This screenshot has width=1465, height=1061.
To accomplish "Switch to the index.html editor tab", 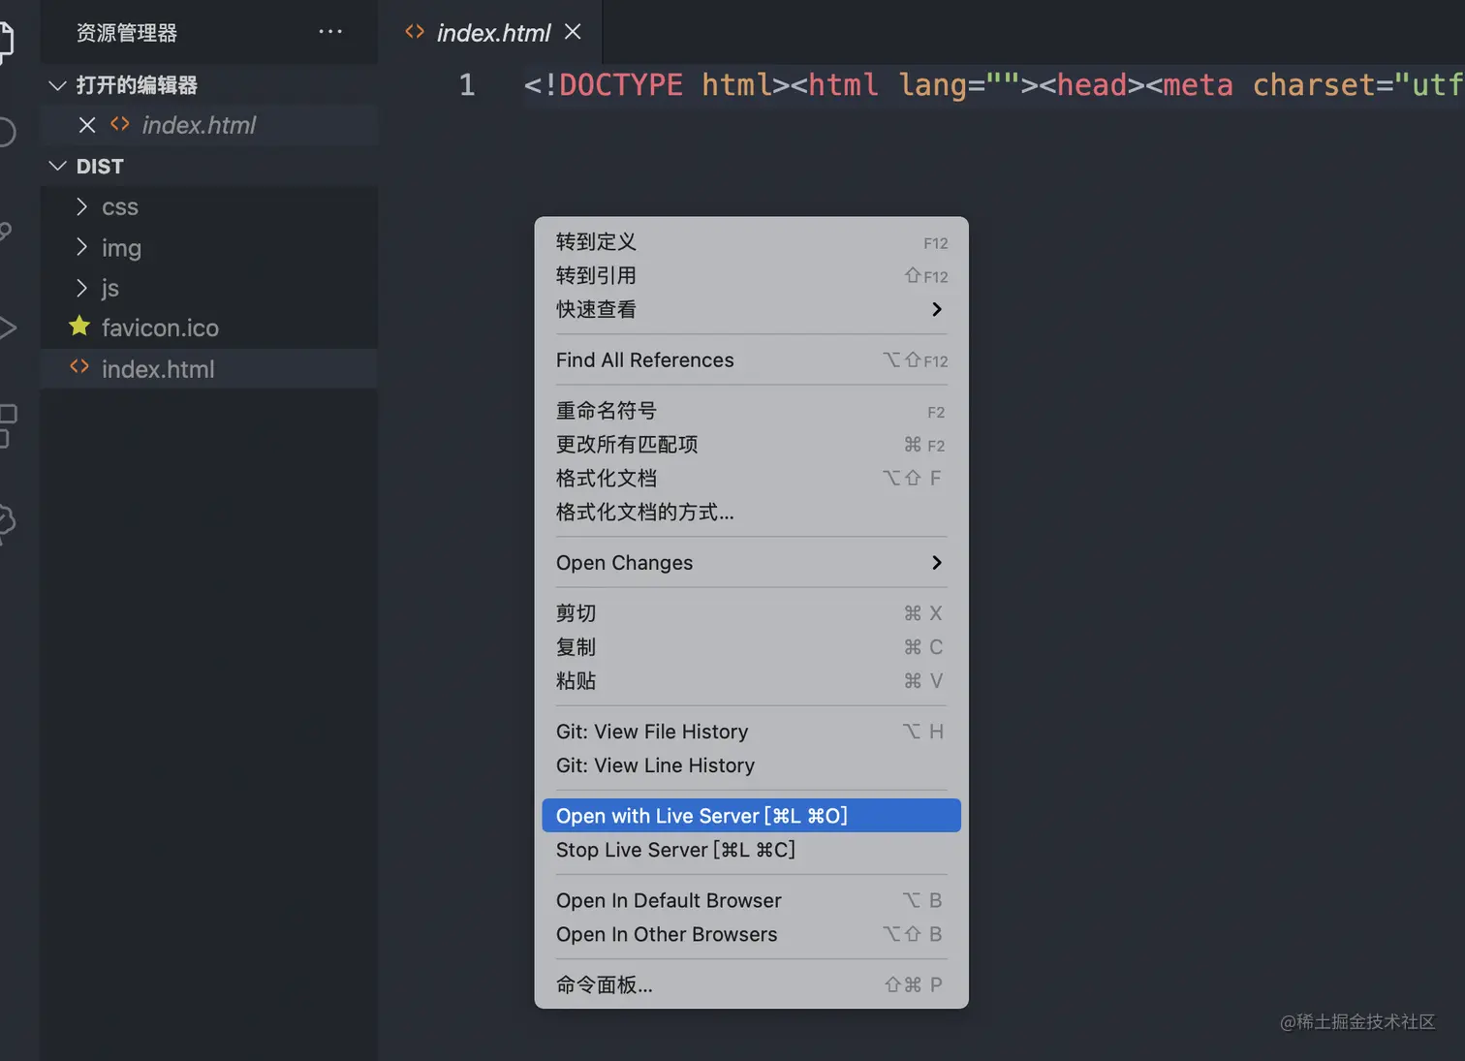I will (491, 32).
